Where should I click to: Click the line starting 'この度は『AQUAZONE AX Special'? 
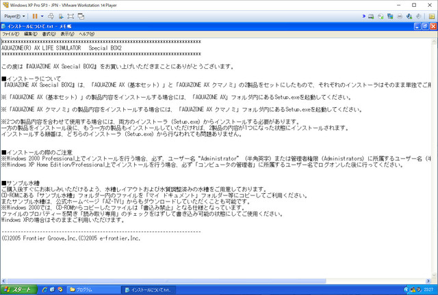tap(118, 66)
